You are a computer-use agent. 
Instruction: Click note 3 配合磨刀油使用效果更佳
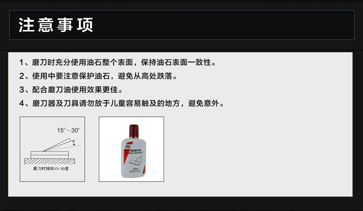tap(71, 90)
